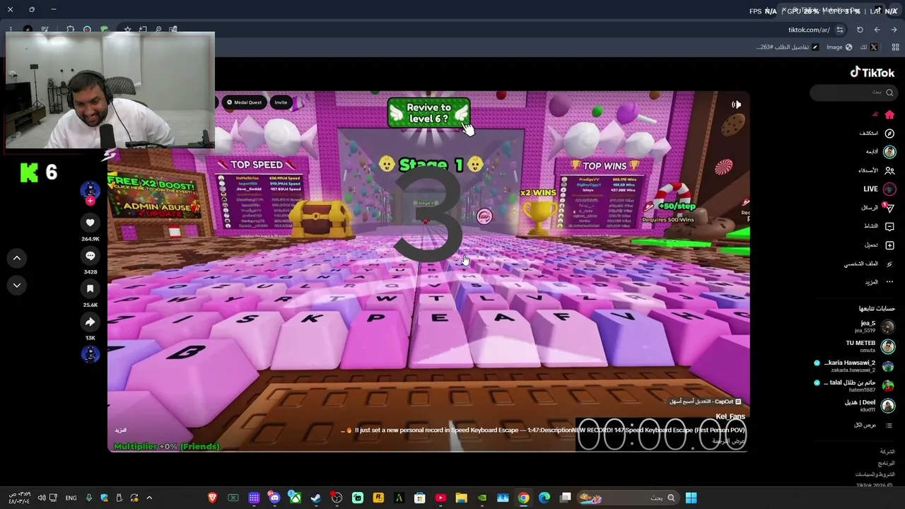Open the browser extensions puzzle icon
The width and height of the screenshot is (905, 509).
[70, 30]
